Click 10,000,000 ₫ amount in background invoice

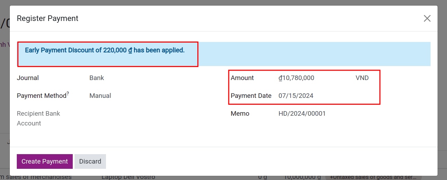303,177
